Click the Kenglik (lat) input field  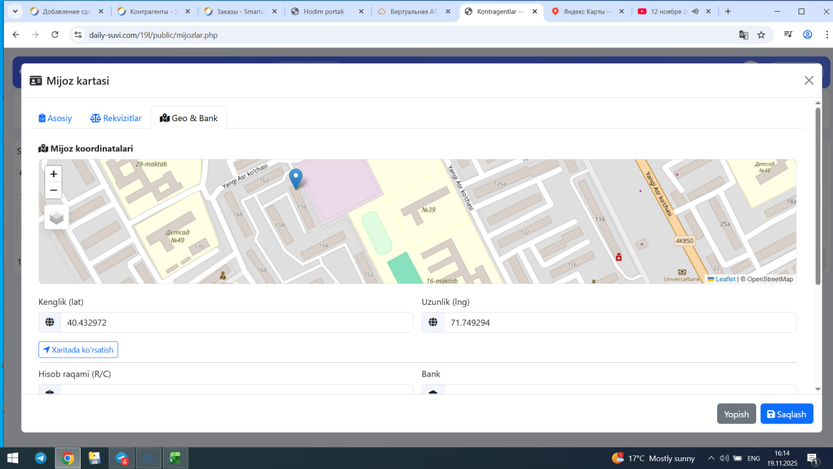click(x=236, y=322)
